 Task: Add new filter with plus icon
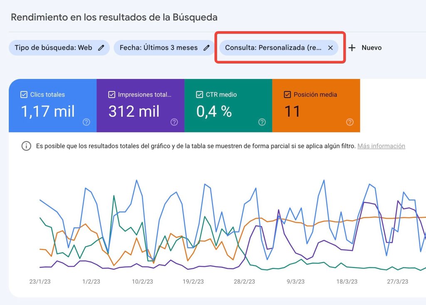352,48
